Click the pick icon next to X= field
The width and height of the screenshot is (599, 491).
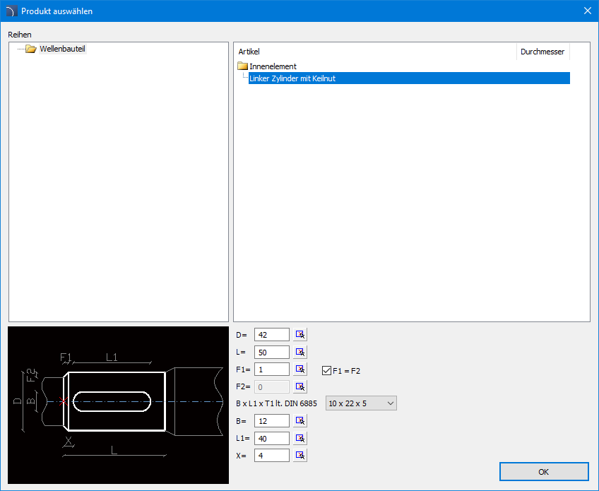300,456
